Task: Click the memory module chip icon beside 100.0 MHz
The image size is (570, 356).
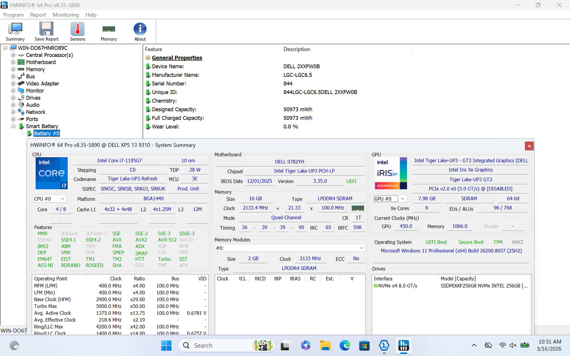Action: (x=358, y=208)
